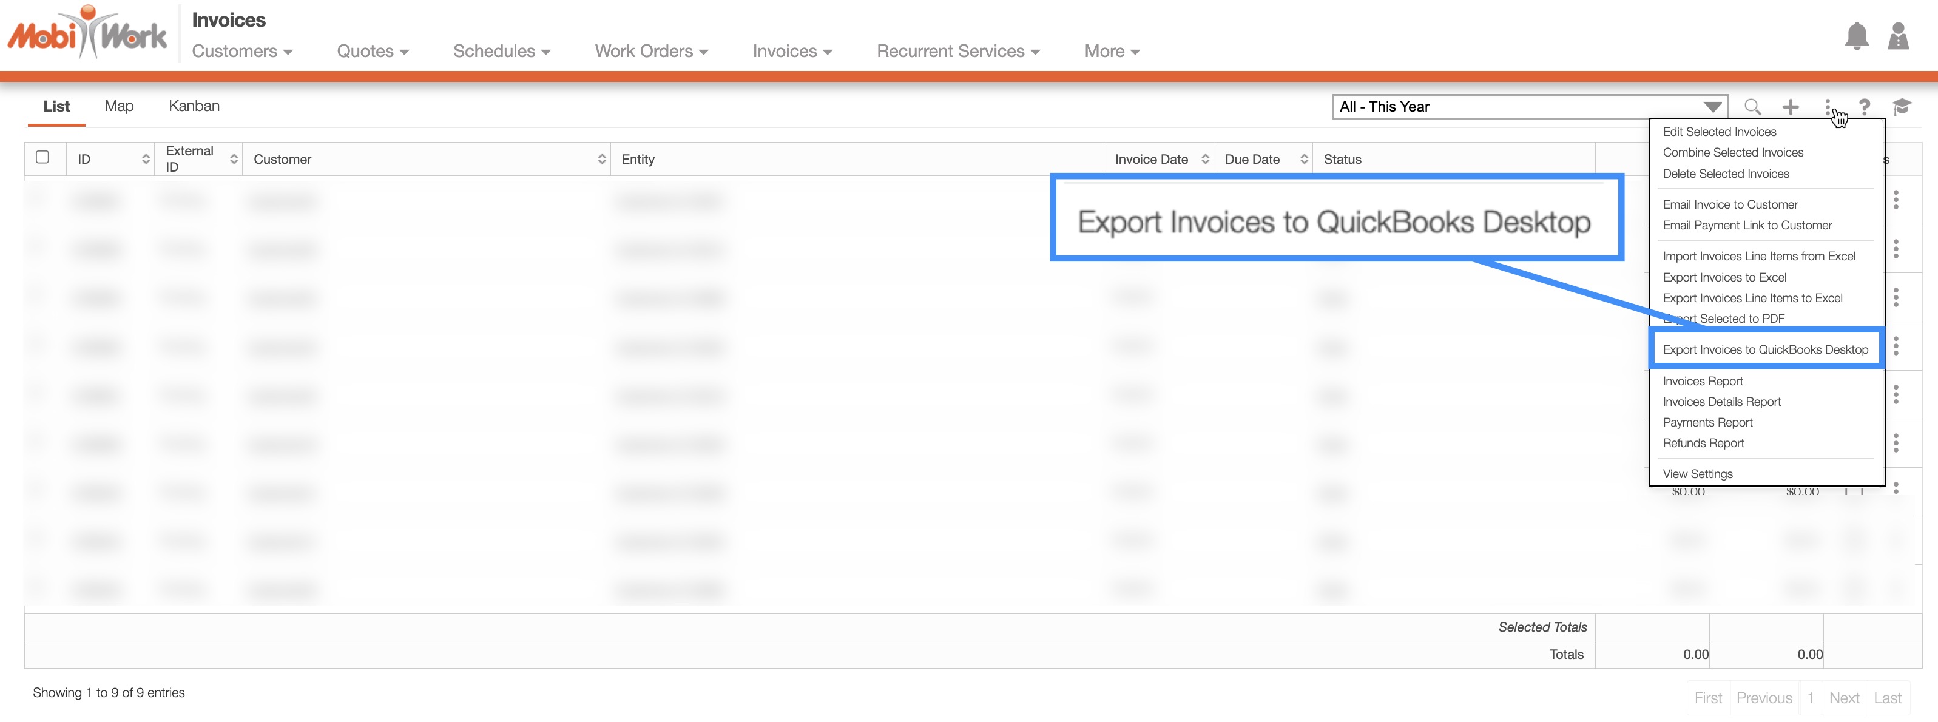
Task: Select Export Invoices to QuickBooks Desktop
Action: click(1765, 349)
